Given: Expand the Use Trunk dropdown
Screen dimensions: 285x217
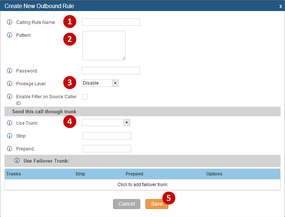Looking at the screenshot, I should (106, 122).
